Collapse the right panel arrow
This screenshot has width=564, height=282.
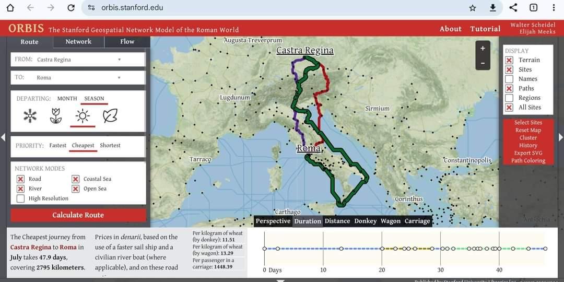pyautogui.click(x=561, y=137)
